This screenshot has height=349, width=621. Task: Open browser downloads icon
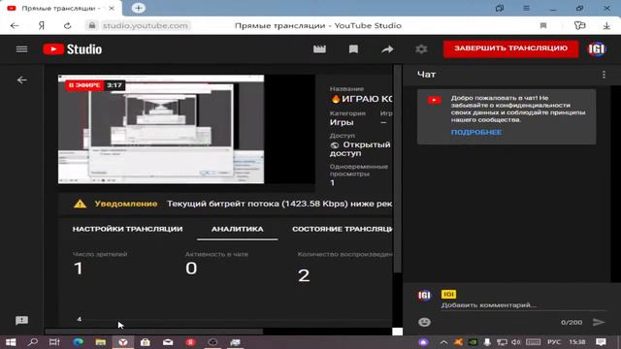point(606,26)
